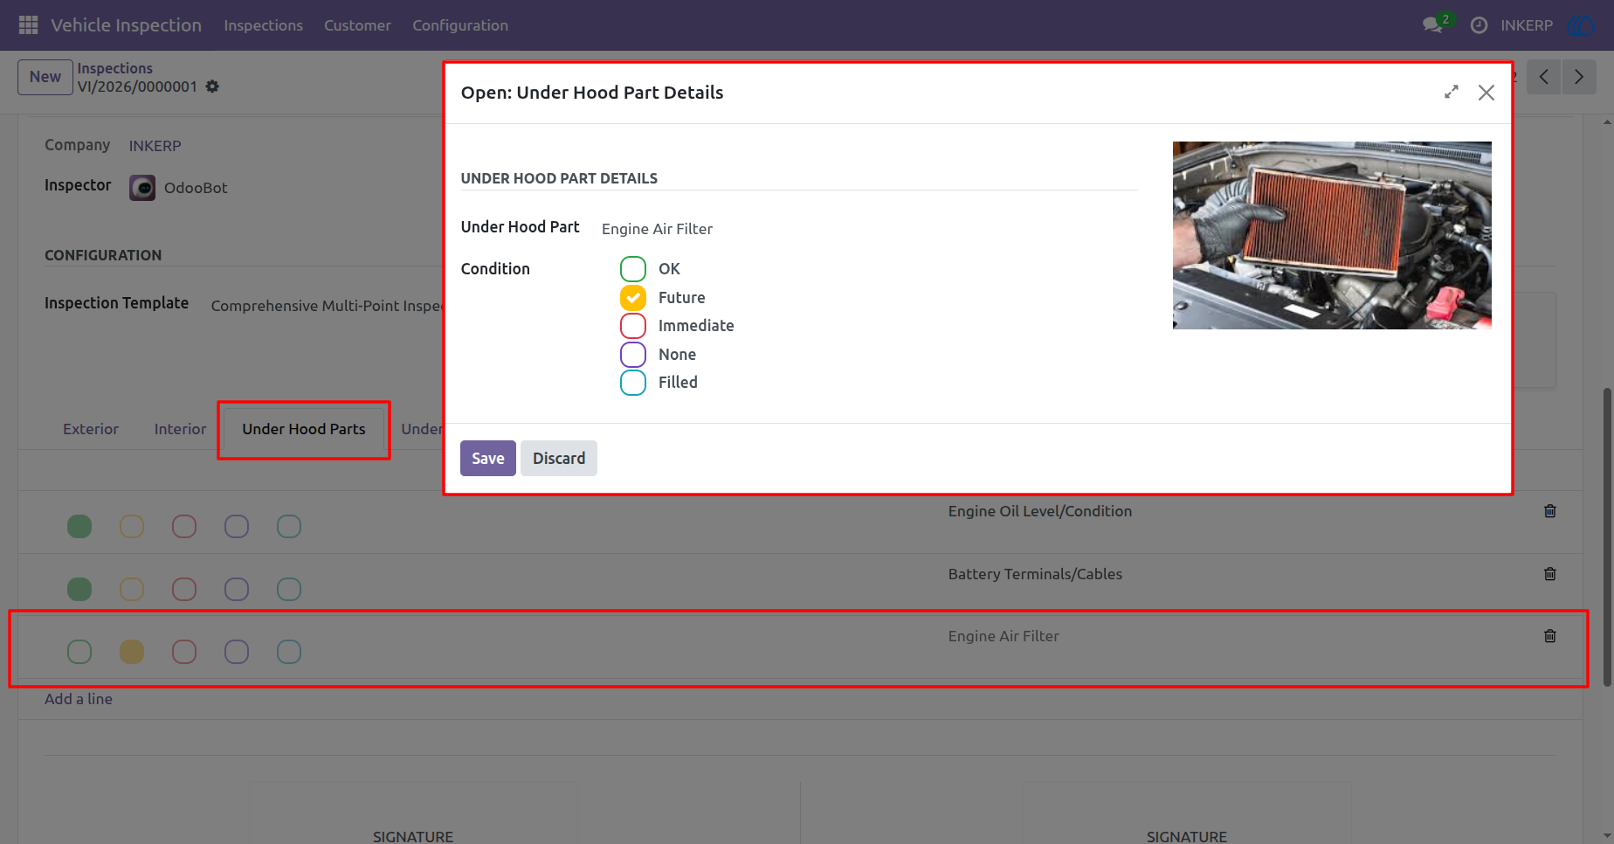
Task: Select the None condition option
Action: point(633,355)
